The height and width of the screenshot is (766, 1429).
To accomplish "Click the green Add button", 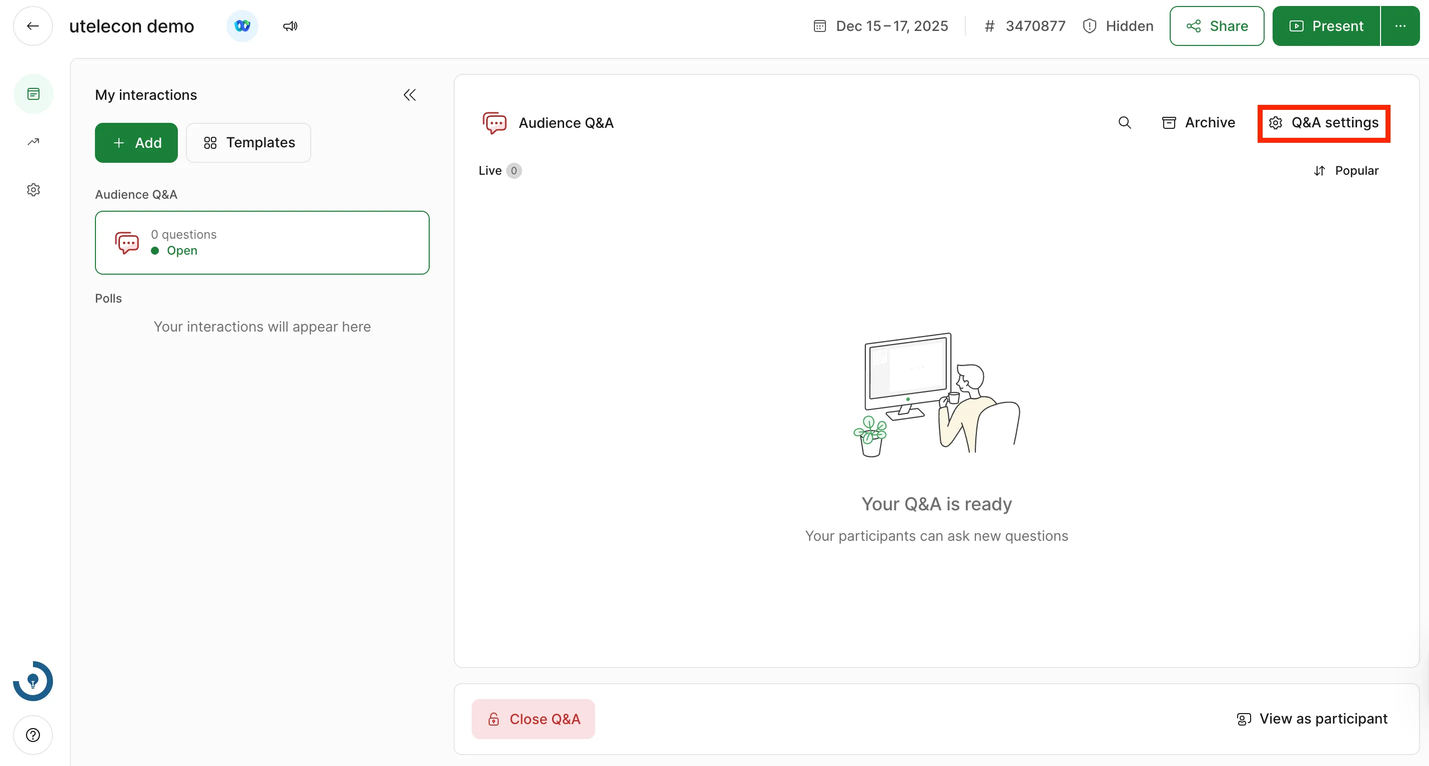I will coord(136,143).
